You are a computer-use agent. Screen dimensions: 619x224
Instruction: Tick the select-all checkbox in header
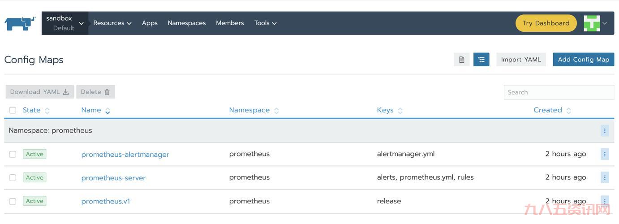tap(13, 110)
